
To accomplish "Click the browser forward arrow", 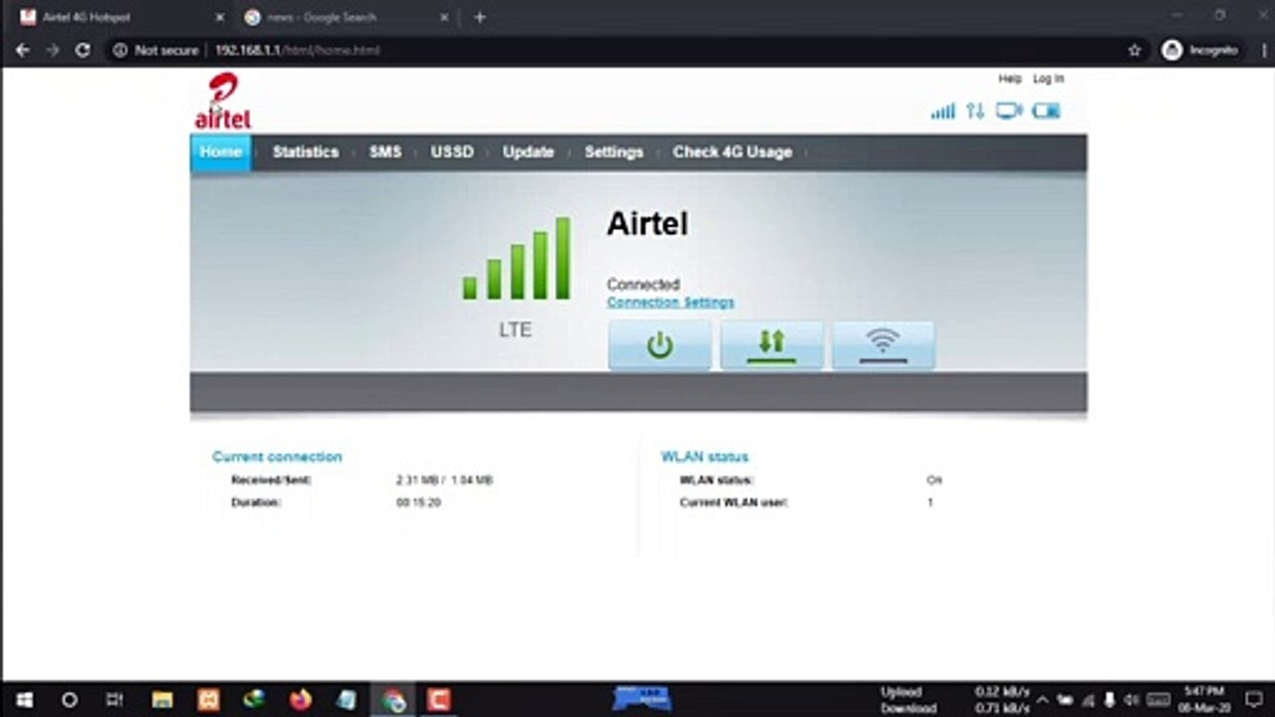I will (x=53, y=50).
